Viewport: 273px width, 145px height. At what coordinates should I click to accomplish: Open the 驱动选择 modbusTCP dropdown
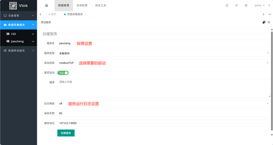164,63
